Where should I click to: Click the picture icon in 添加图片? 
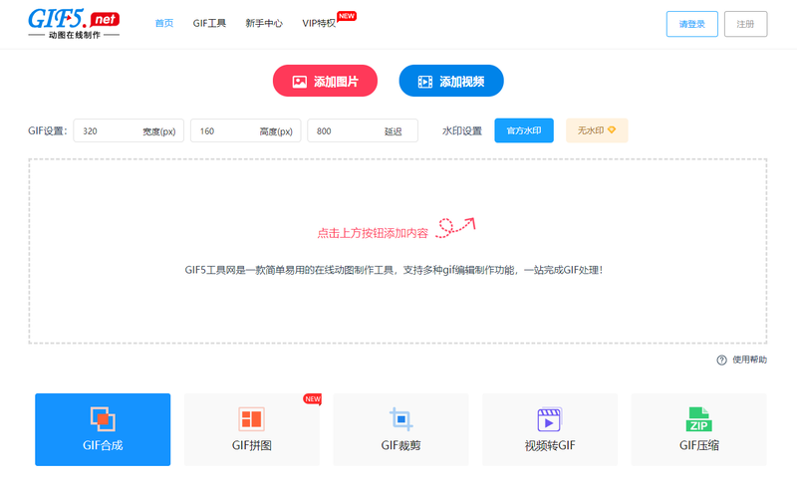click(x=300, y=82)
